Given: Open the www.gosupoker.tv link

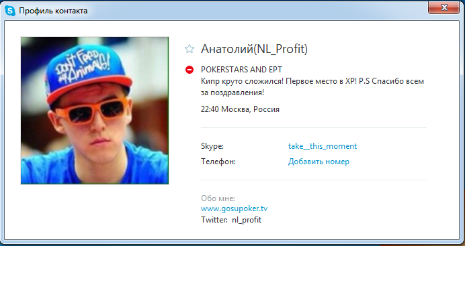Looking at the screenshot, I should click(x=234, y=208).
